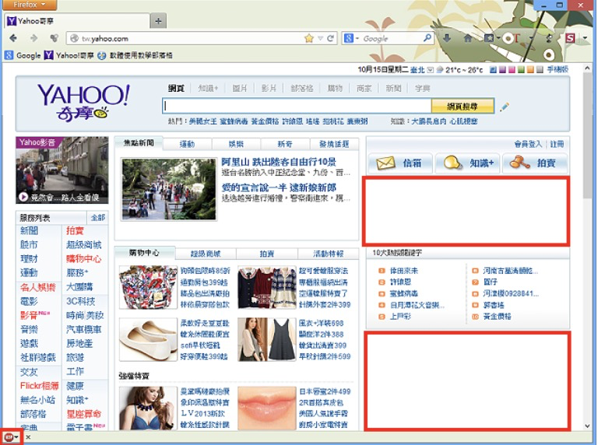Click the search magnifier in the Google box
Image resolution: width=598 pixels, height=445 pixels.
click(427, 37)
